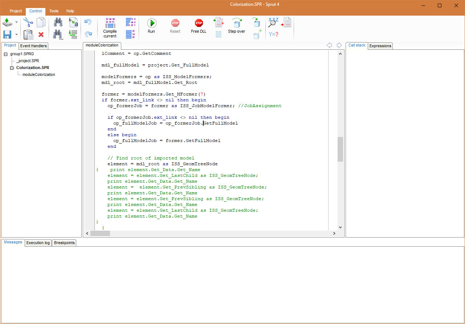465x324 pixels.
Task: Open the Tools menu
Action: click(x=53, y=11)
